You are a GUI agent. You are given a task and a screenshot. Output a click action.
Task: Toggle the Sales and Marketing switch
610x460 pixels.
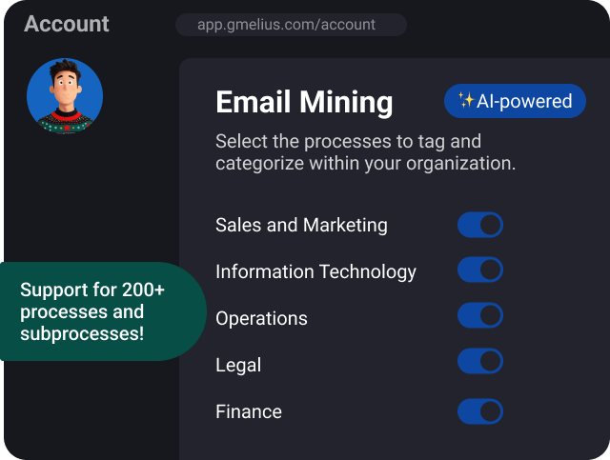(x=479, y=225)
